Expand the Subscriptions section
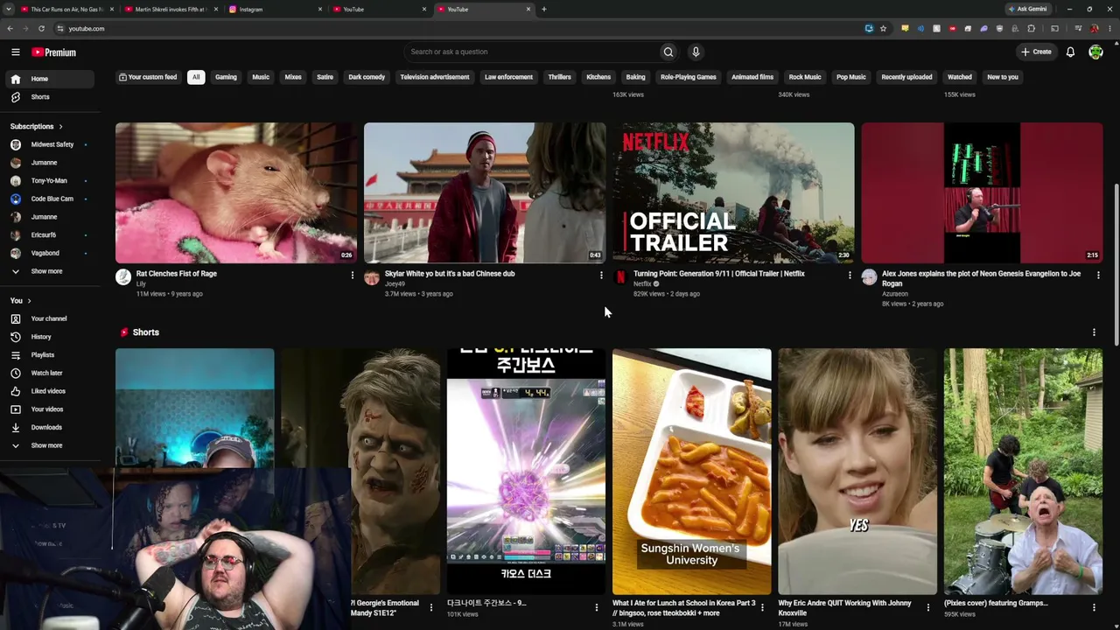This screenshot has width=1120, height=630. click(37, 126)
